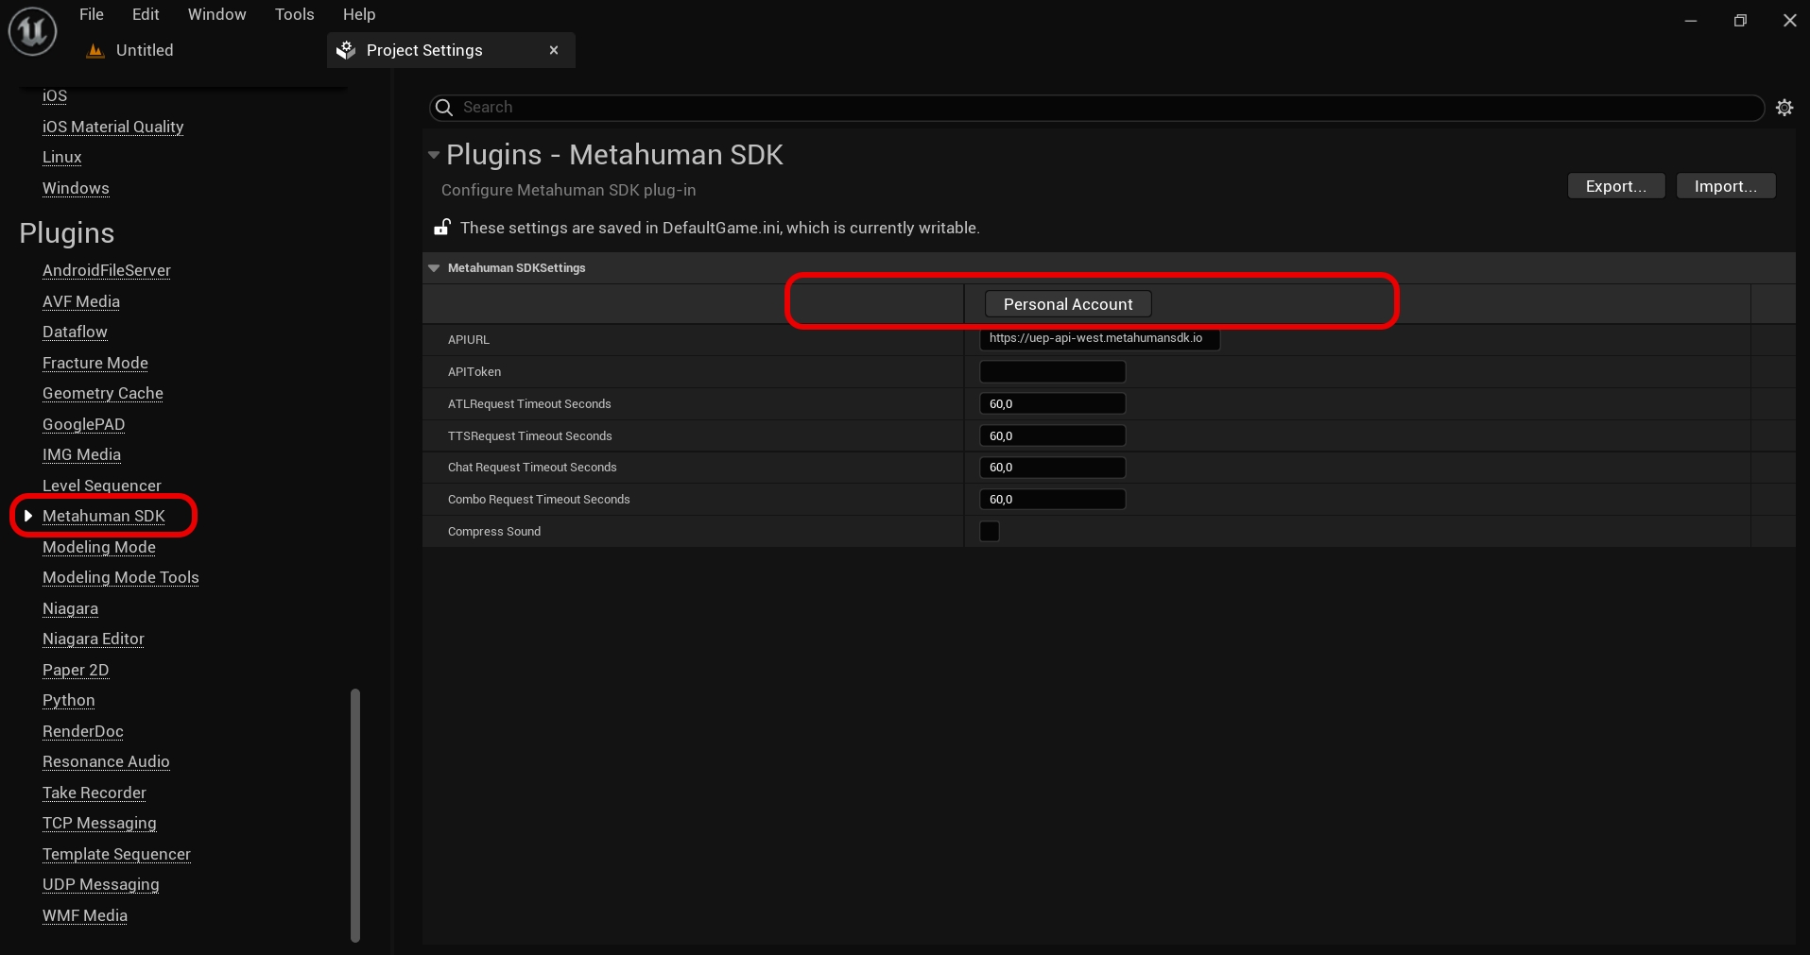1810x955 pixels.
Task: Click the restore window icon
Action: pos(1739,21)
